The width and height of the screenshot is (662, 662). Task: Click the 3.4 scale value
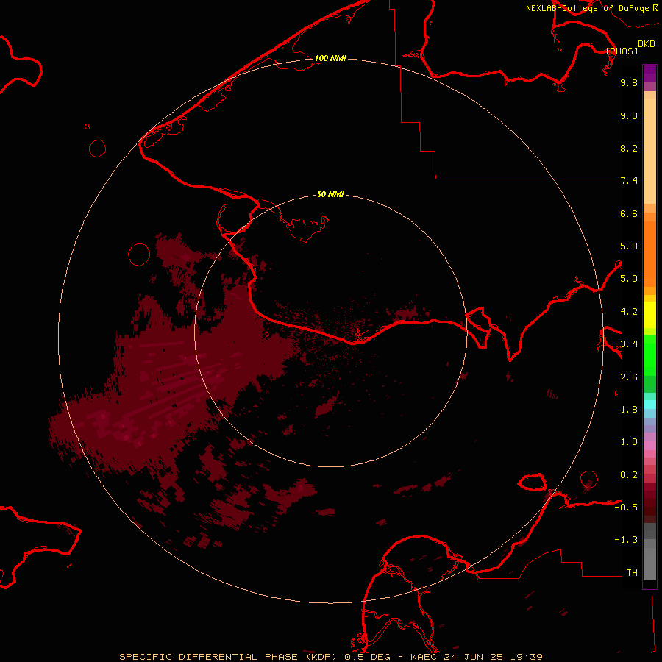coord(629,344)
